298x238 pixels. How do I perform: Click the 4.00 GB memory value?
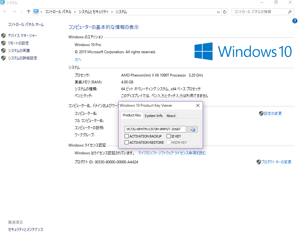click(x=127, y=82)
